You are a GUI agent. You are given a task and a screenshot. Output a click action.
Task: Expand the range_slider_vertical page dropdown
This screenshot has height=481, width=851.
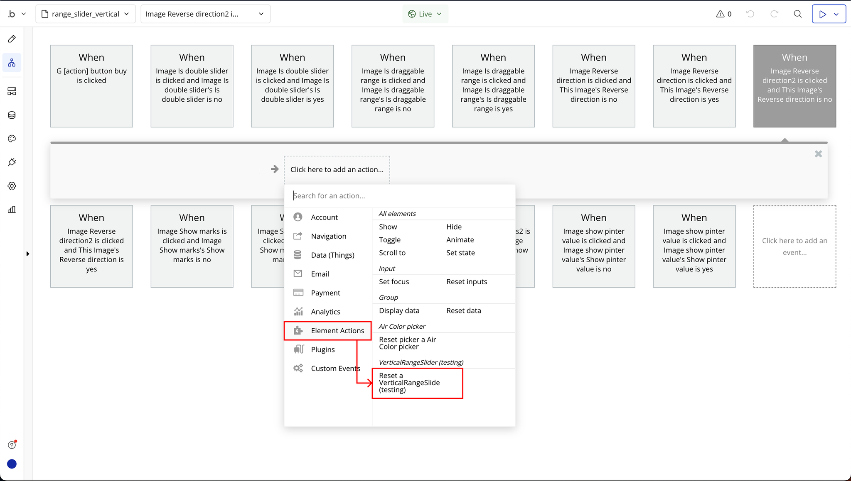86,14
